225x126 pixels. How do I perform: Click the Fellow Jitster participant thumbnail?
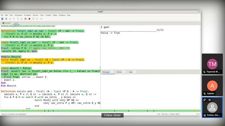coord(212,107)
